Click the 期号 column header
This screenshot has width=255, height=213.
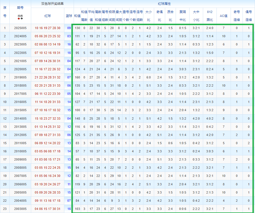point(20,8)
